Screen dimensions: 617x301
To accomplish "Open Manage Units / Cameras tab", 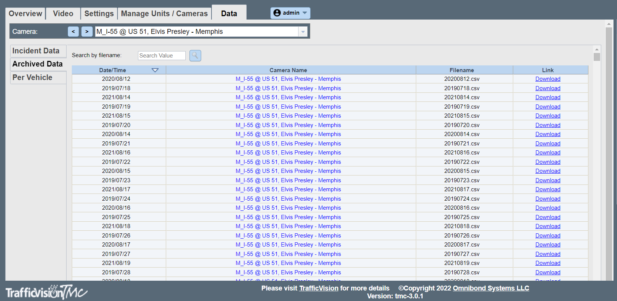I will (x=164, y=14).
